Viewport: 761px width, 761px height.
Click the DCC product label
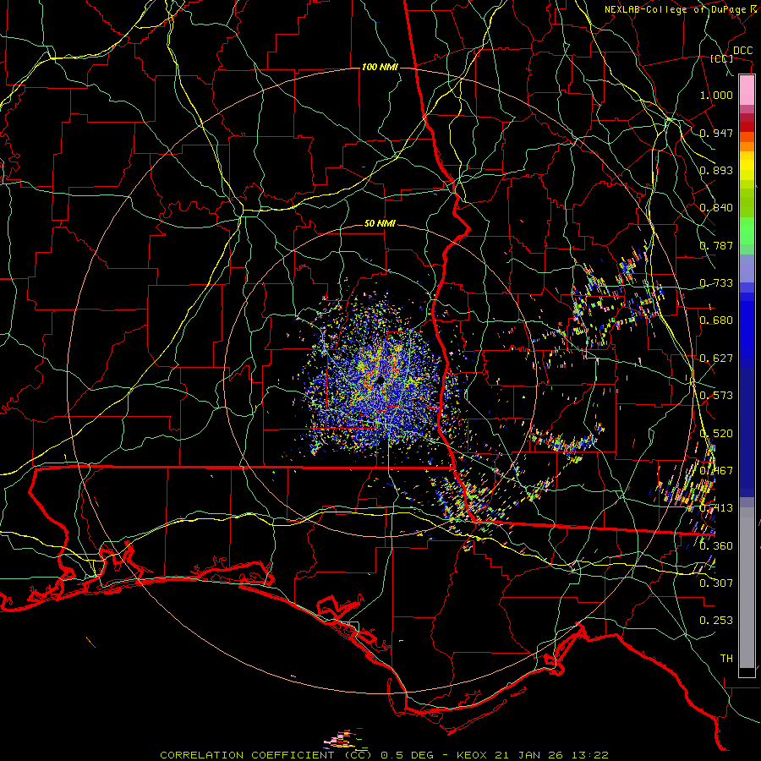[742, 51]
